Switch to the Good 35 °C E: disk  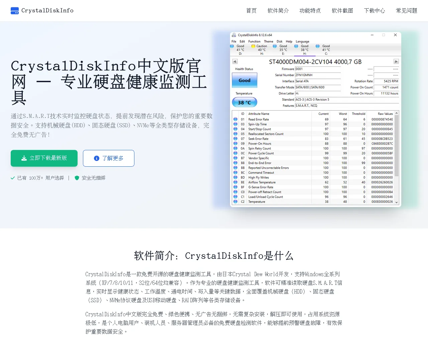pyautogui.click(x=281, y=50)
